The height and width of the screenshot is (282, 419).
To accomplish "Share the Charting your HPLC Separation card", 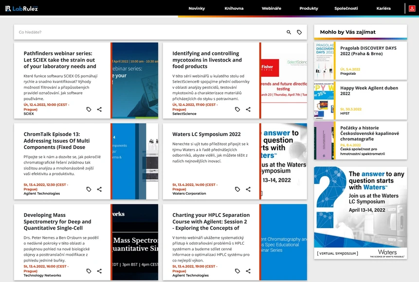I will pyautogui.click(x=248, y=271).
